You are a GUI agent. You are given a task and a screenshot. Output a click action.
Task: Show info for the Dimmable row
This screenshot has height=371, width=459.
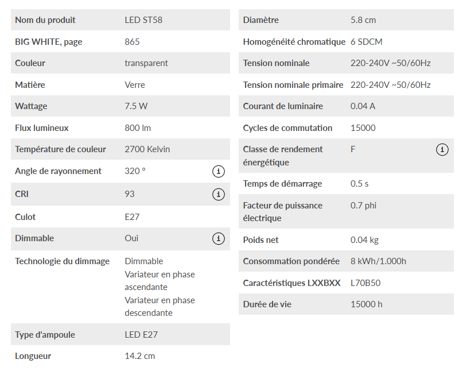(x=218, y=238)
